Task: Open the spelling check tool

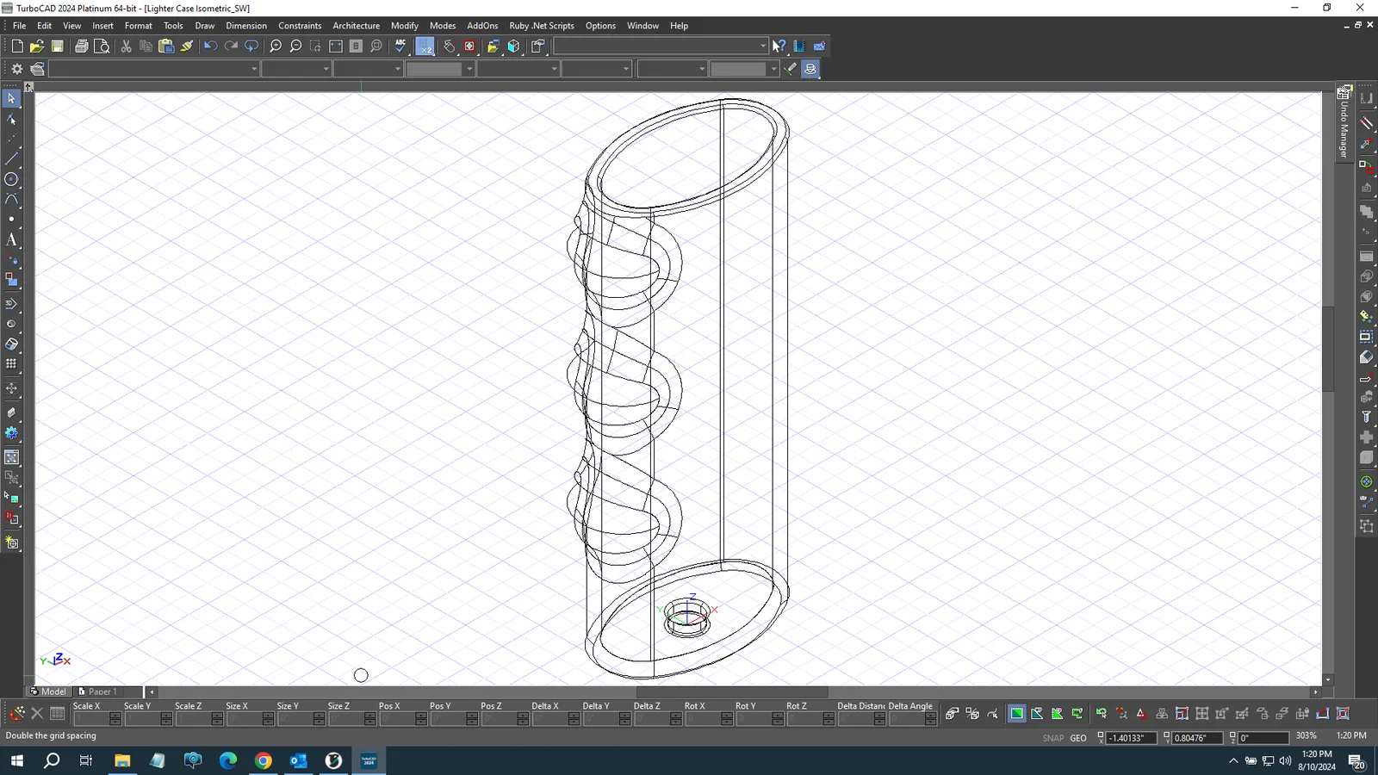Action: [401, 46]
